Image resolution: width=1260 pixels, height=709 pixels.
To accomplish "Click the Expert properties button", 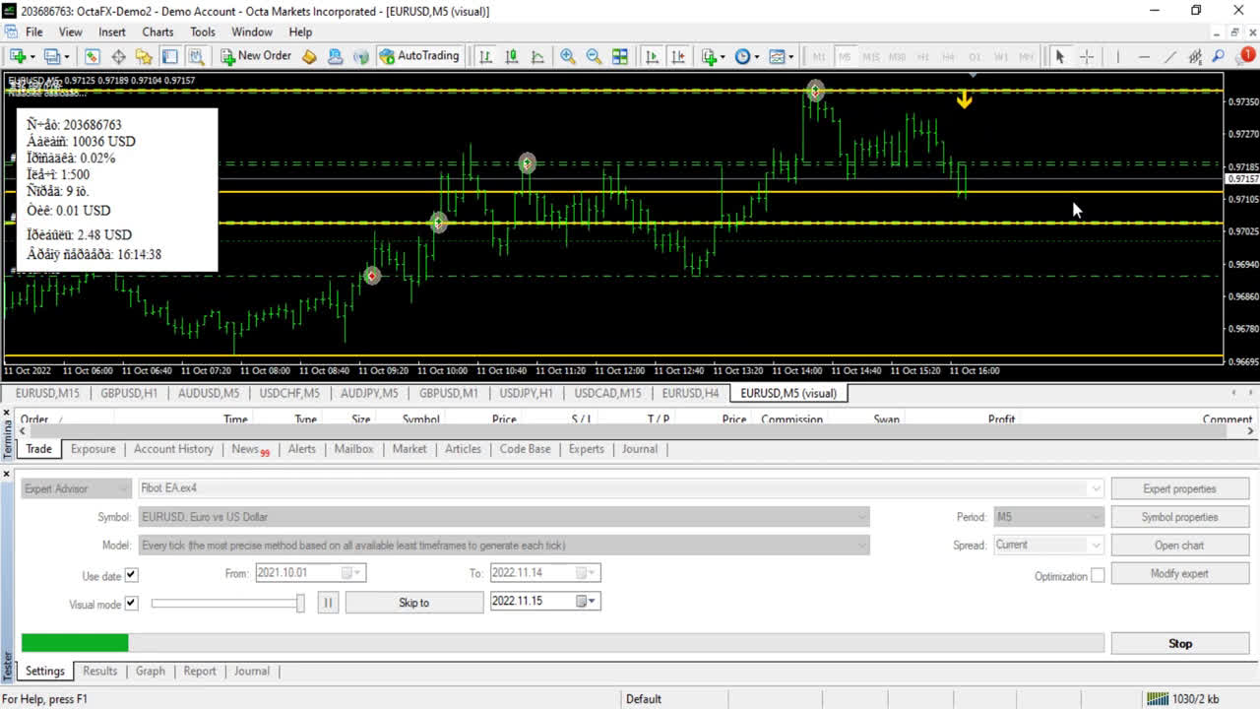I will (x=1179, y=488).
